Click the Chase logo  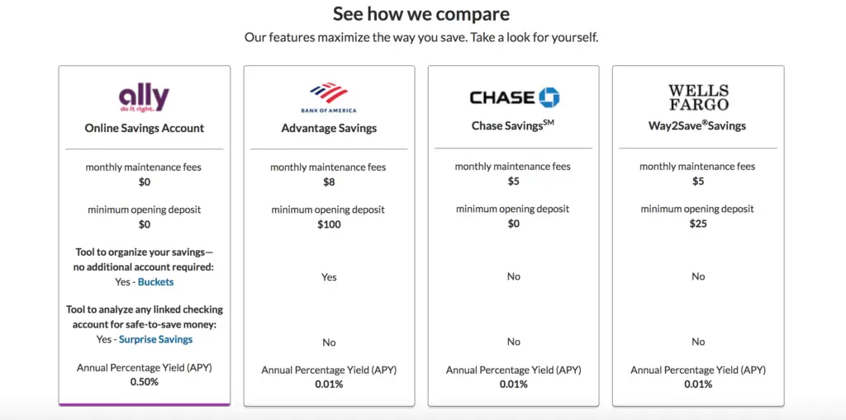514,97
